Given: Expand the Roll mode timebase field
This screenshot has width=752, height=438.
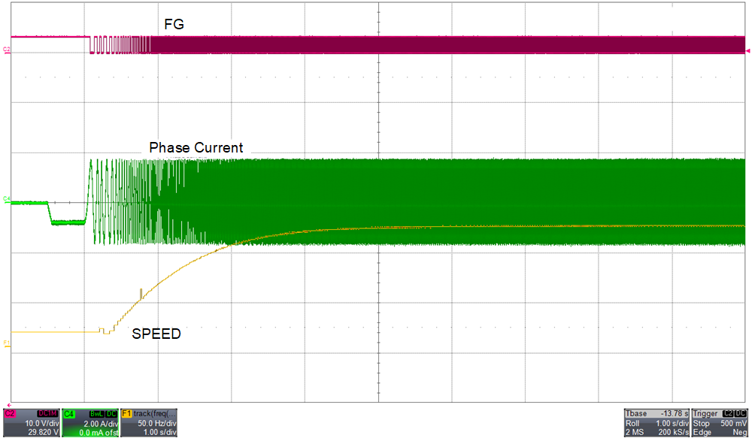Looking at the screenshot, I should [x=632, y=423].
